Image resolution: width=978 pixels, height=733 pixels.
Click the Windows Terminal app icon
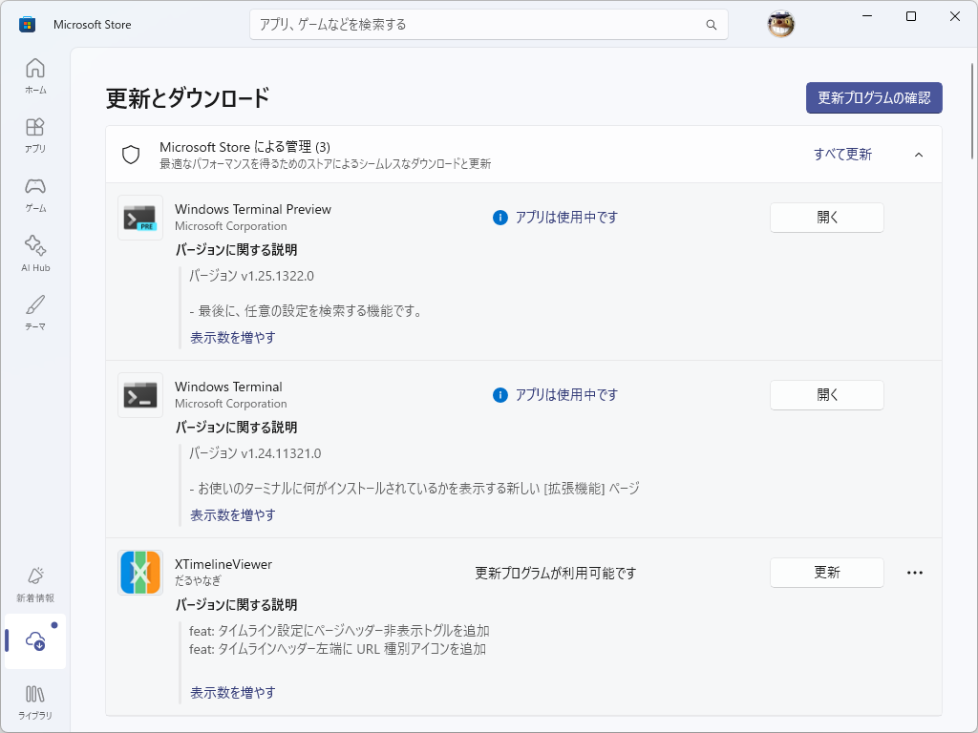click(140, 395)
